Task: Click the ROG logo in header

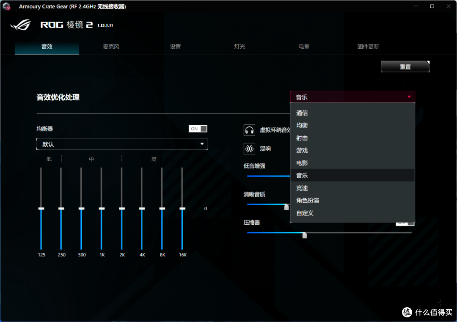Action: (21, 25)
